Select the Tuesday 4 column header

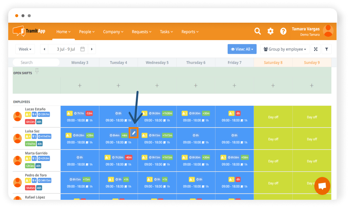click(118, 62)
